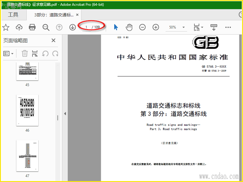Viewport: 243px width, 182px height.
Task: Go to the previous page arrow
Action: tap(59, 27)
